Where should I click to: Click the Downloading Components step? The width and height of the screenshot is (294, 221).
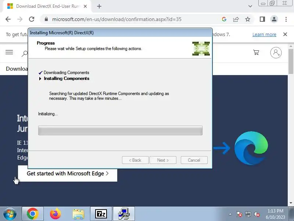tap(67, 73)
